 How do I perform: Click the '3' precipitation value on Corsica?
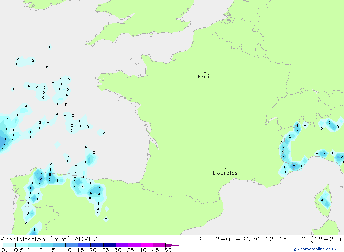coord(322,200)
